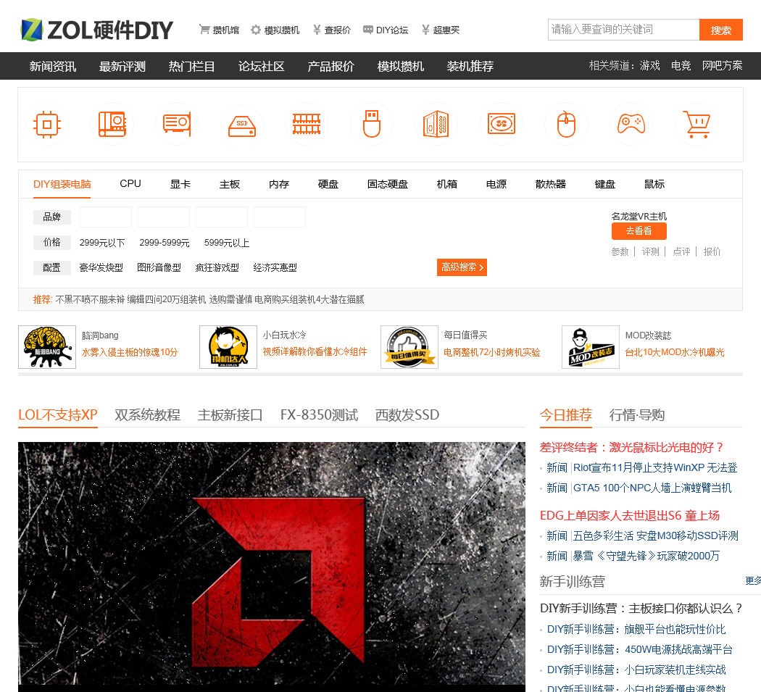This screenshot has width=761, height=692.
Task: Open the power supply fan icon
Action: pos(502,124)
